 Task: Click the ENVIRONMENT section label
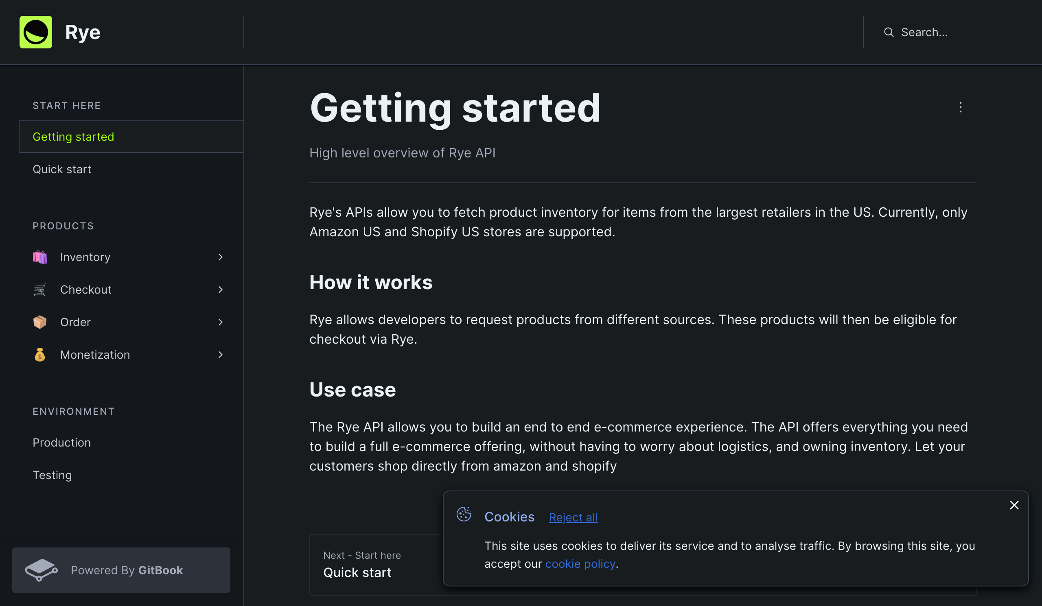(x=74, y=412)
